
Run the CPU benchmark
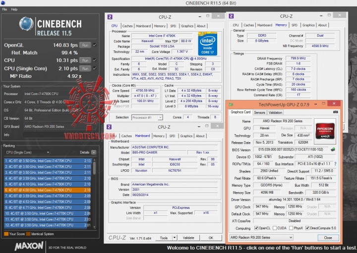[x=85, y=60]
